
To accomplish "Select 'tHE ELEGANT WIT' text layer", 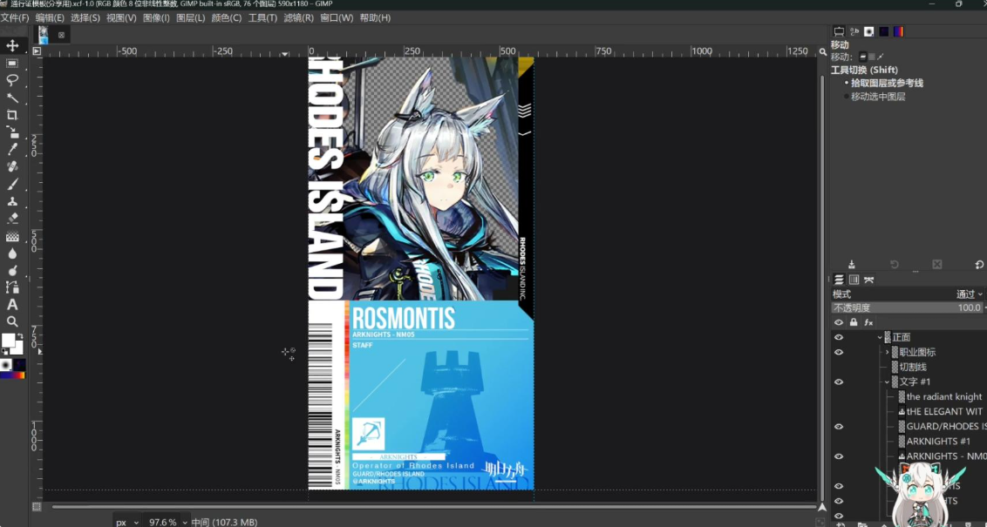I will click(944, 411).
